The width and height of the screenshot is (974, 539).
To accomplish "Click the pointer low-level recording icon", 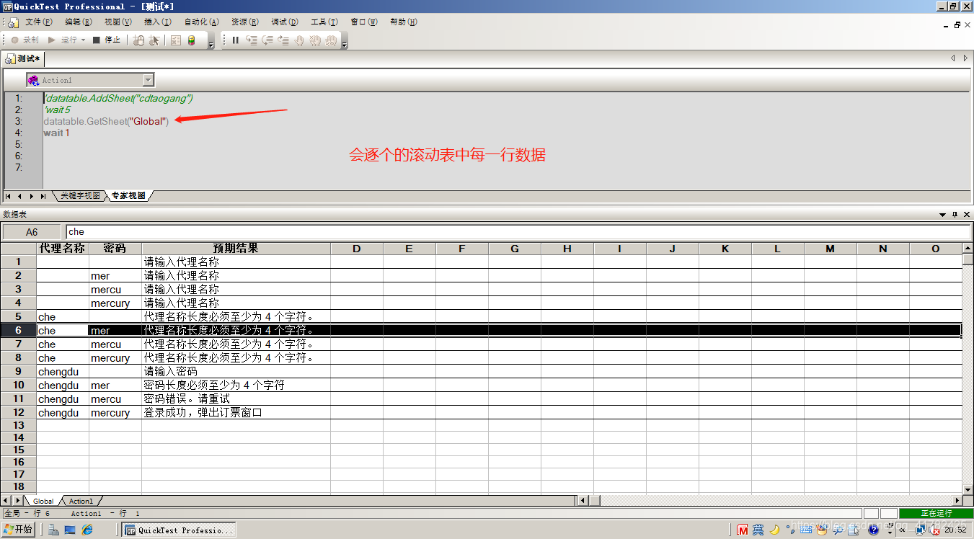I will (x=154, y=40).
